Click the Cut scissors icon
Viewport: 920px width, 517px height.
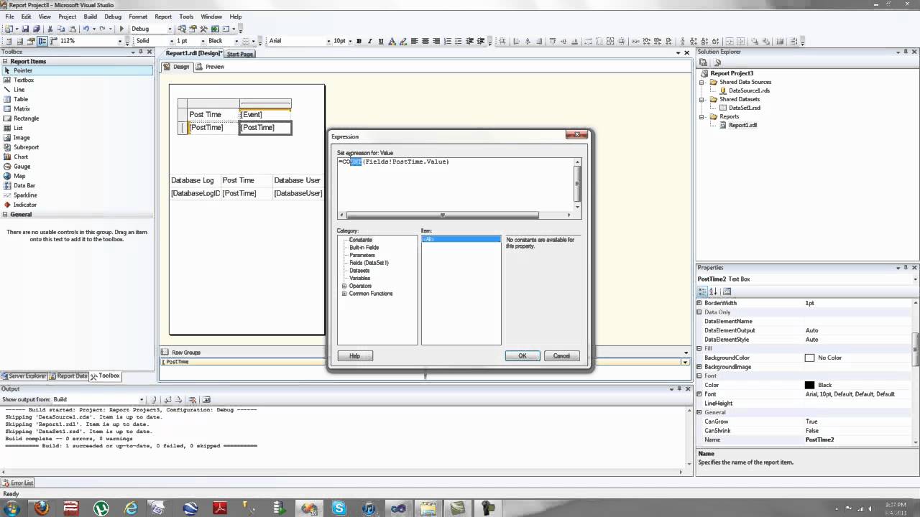click(x=50, y=29)
